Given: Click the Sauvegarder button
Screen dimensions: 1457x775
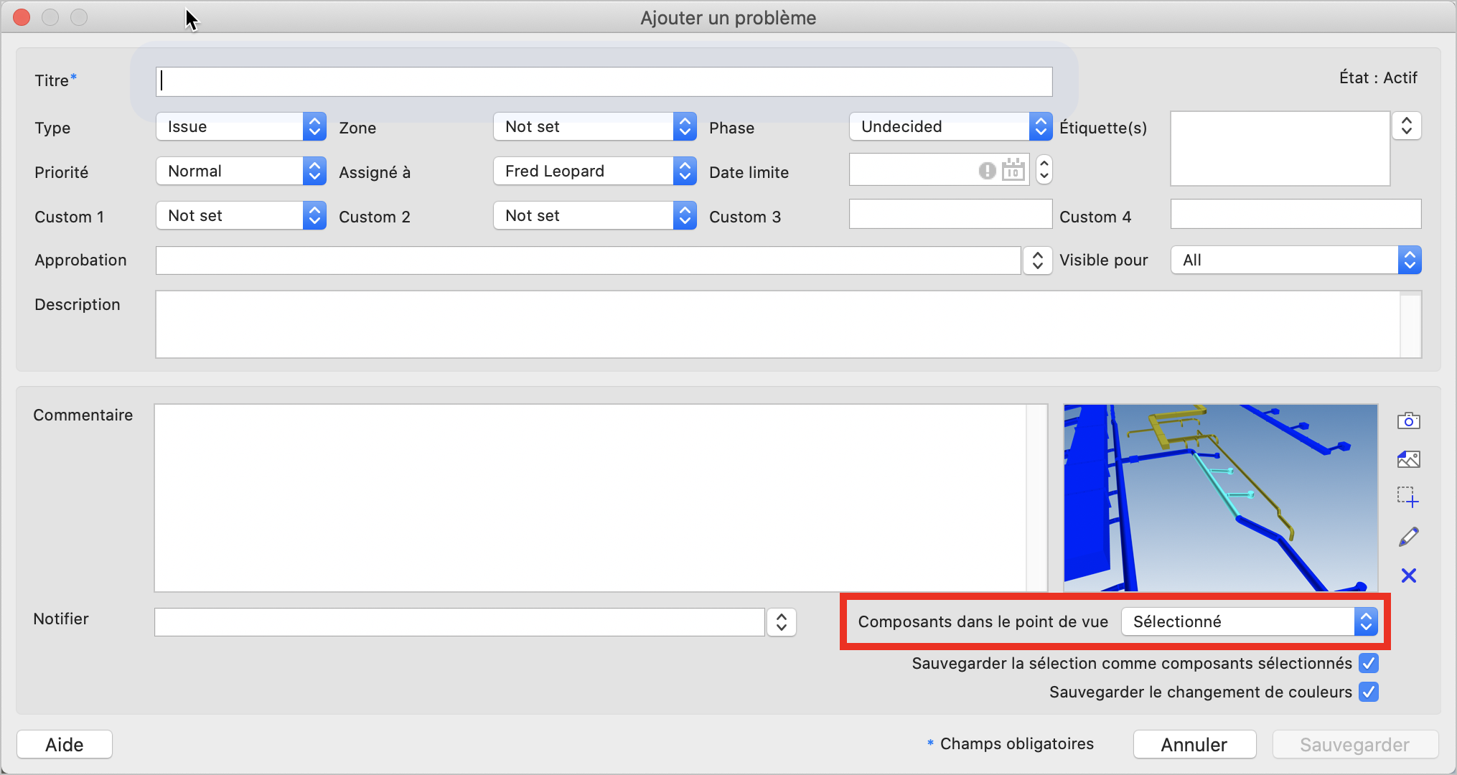Looking at the screenshot, I should click(1355, 745).
